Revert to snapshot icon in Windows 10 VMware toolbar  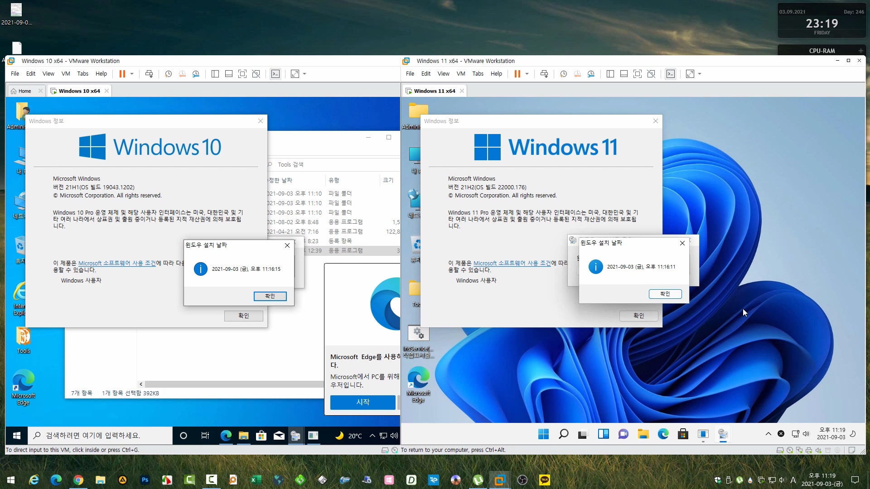[182, 74]
